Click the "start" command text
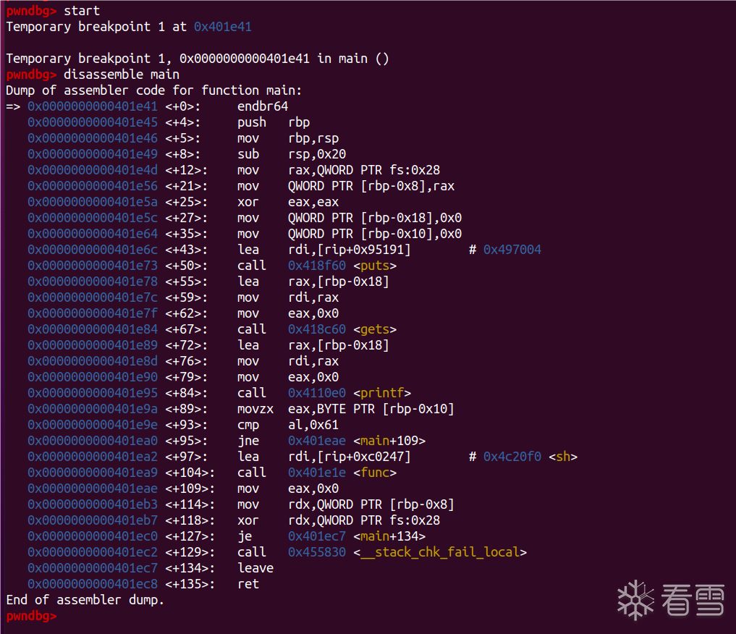 coord(82,11)
